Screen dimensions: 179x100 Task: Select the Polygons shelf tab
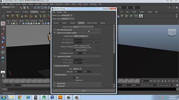(x=34, y=12)
